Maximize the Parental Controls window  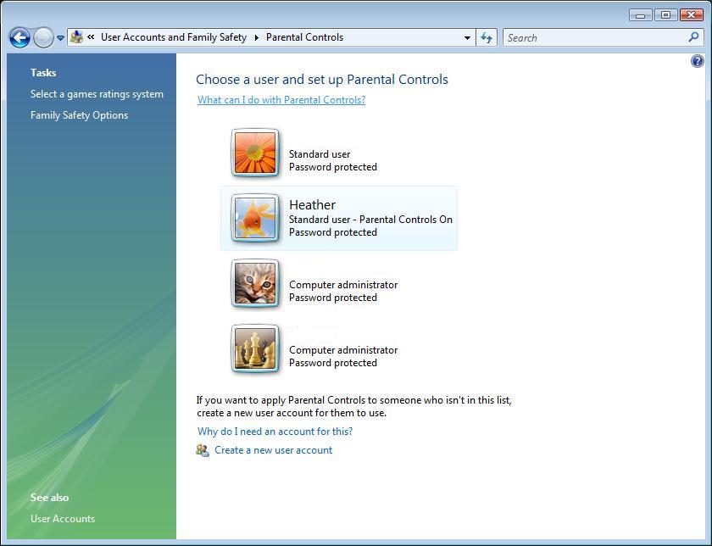tap(665, 15)
